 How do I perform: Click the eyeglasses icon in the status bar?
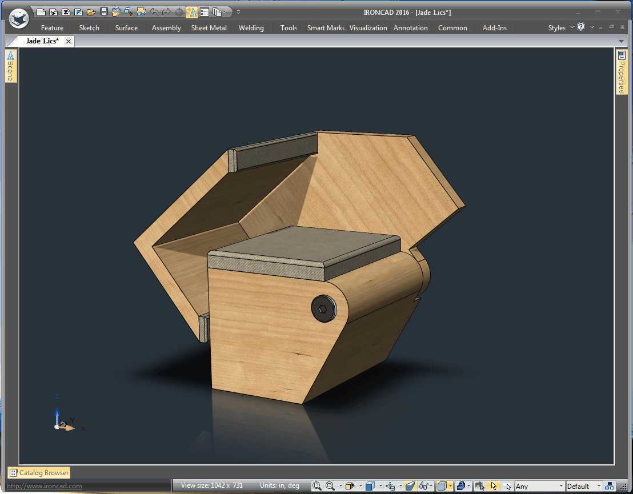pos(423,486)
